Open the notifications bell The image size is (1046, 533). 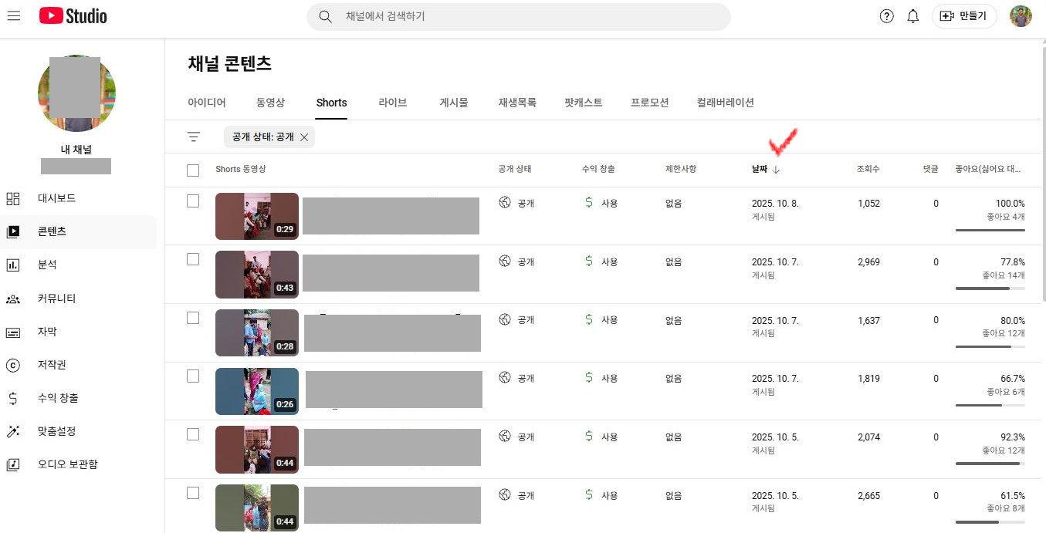[912, 16]
